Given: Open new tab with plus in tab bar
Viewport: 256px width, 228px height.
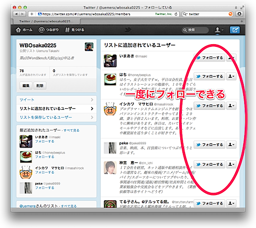Looking at the screenshot, I should 242,21.
